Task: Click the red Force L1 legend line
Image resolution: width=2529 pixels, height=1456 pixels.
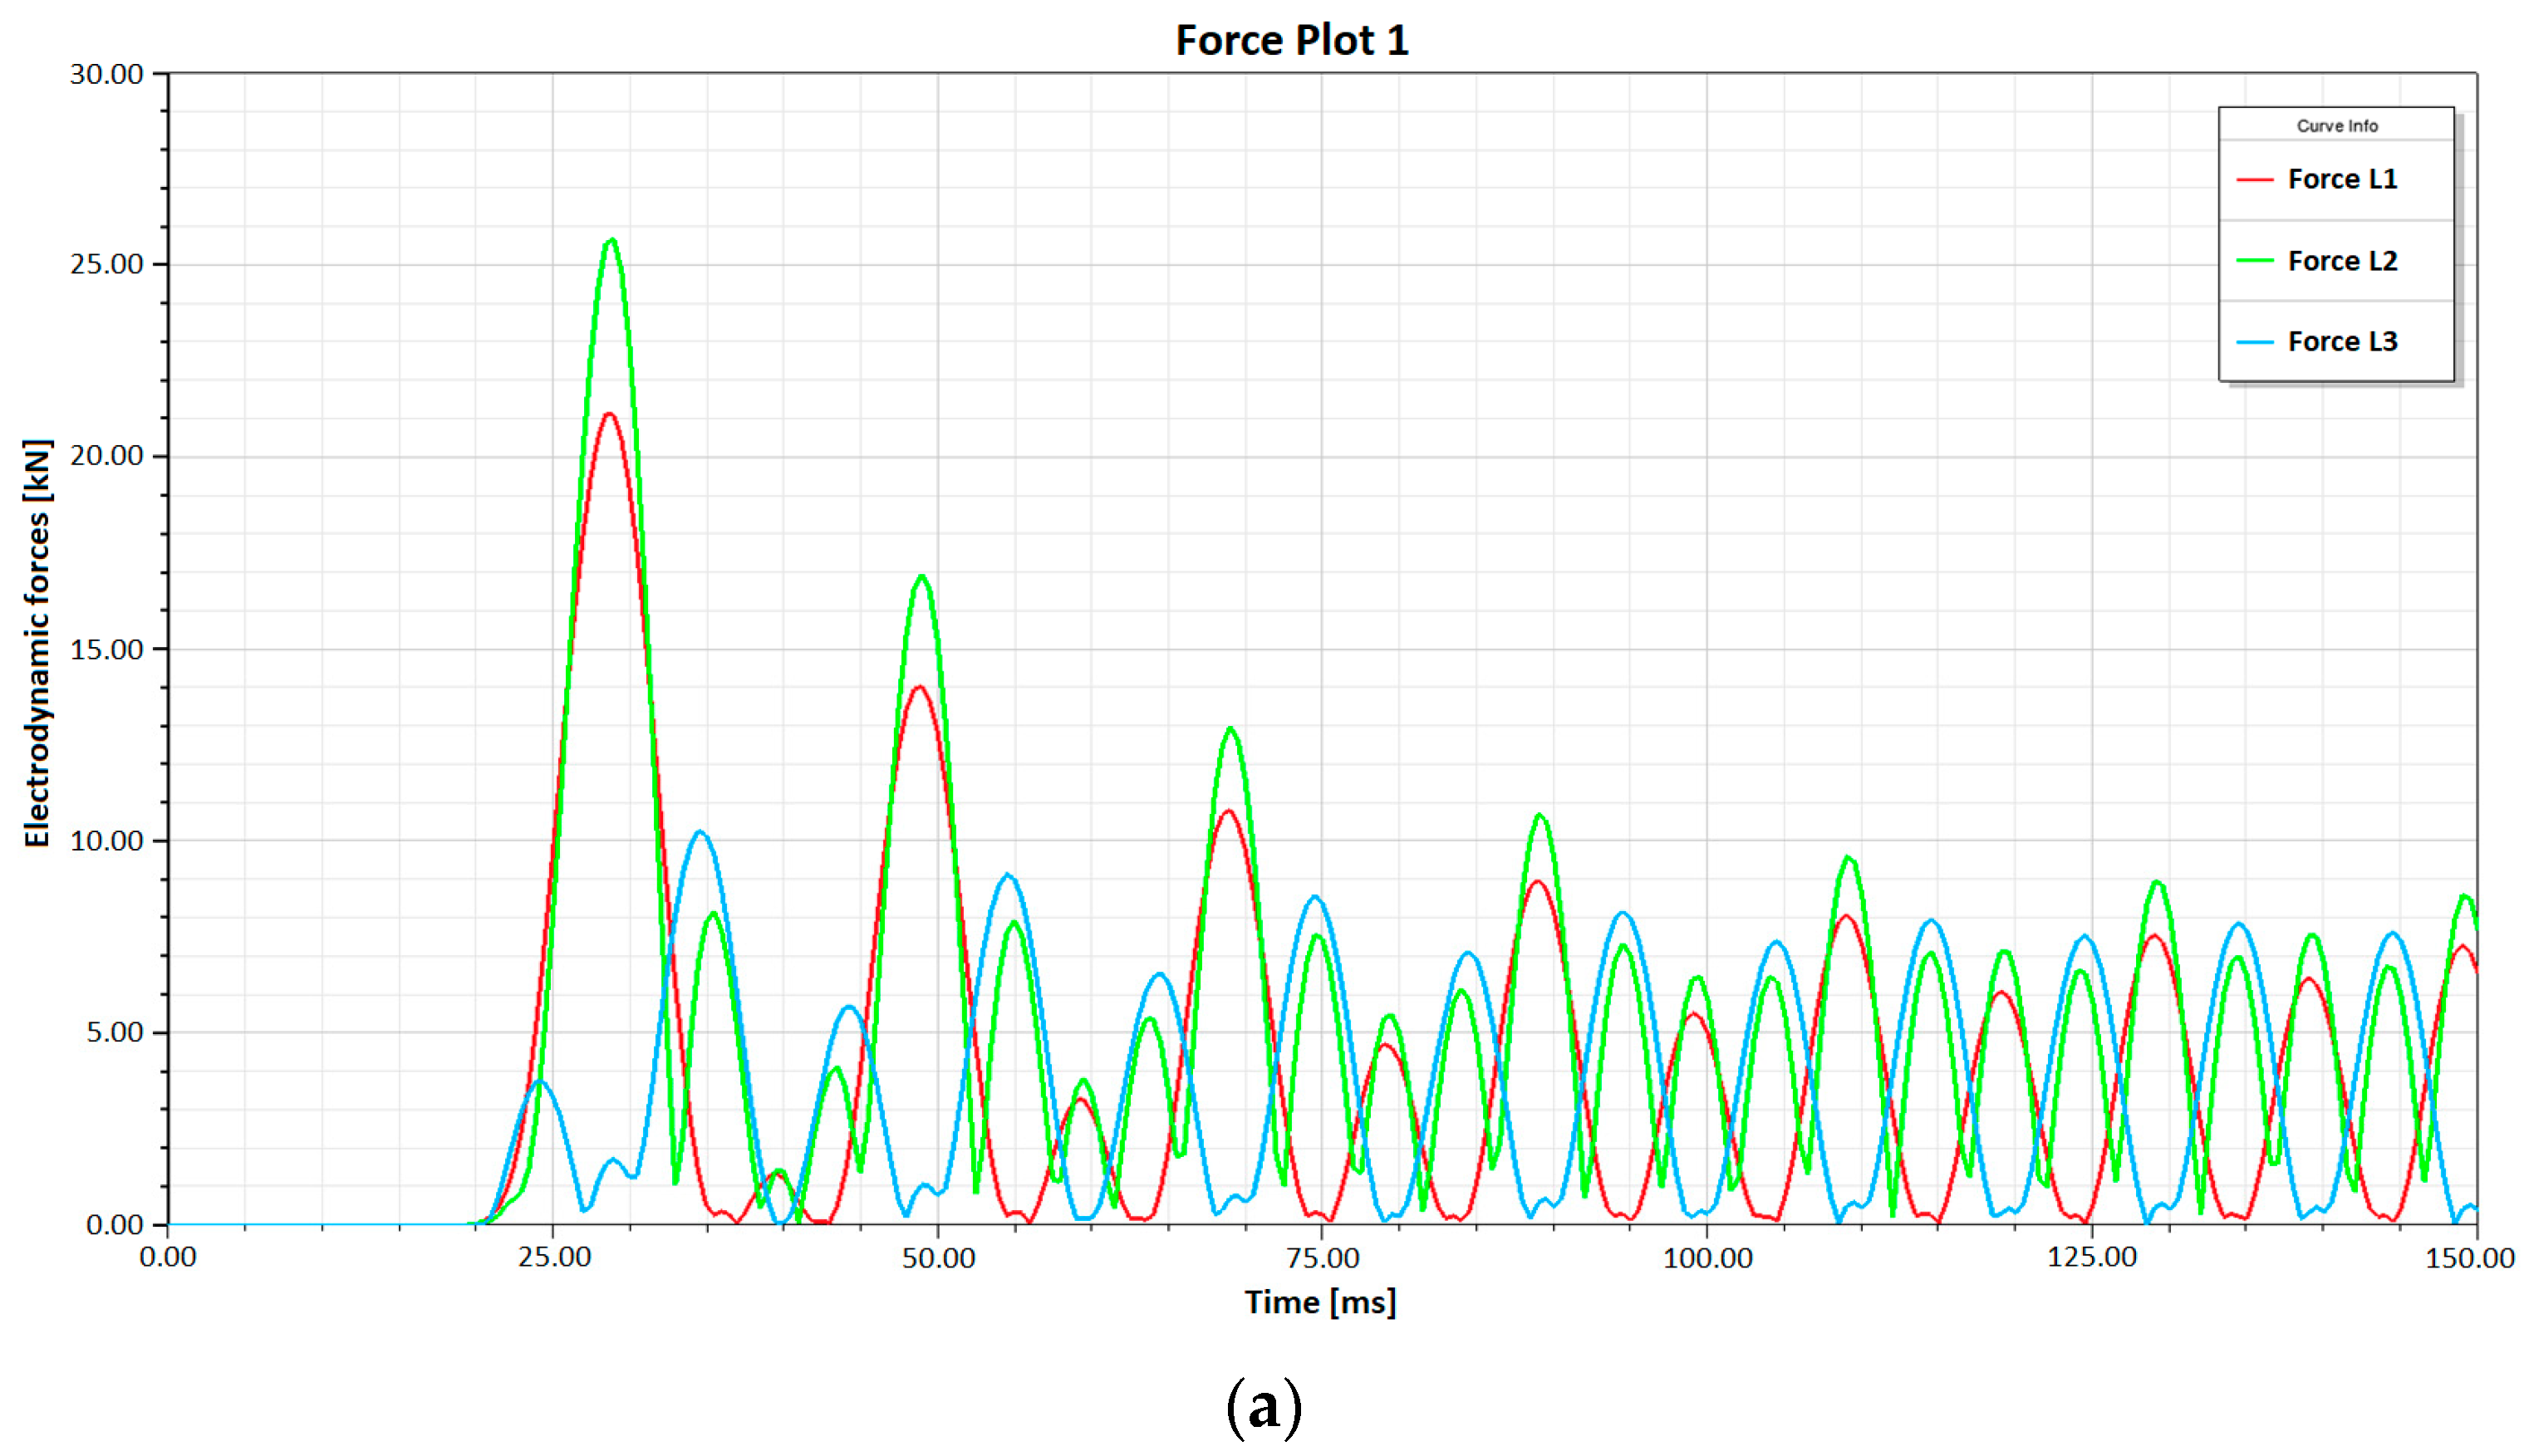Action: point(2254,179)
